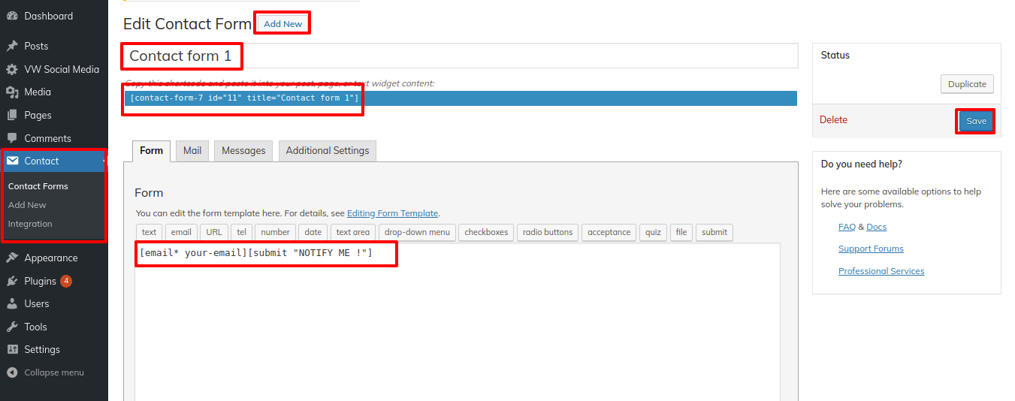This screenshot has height=401, width=1015.
Task: Open the Messages tab
Action: point(243,151)
